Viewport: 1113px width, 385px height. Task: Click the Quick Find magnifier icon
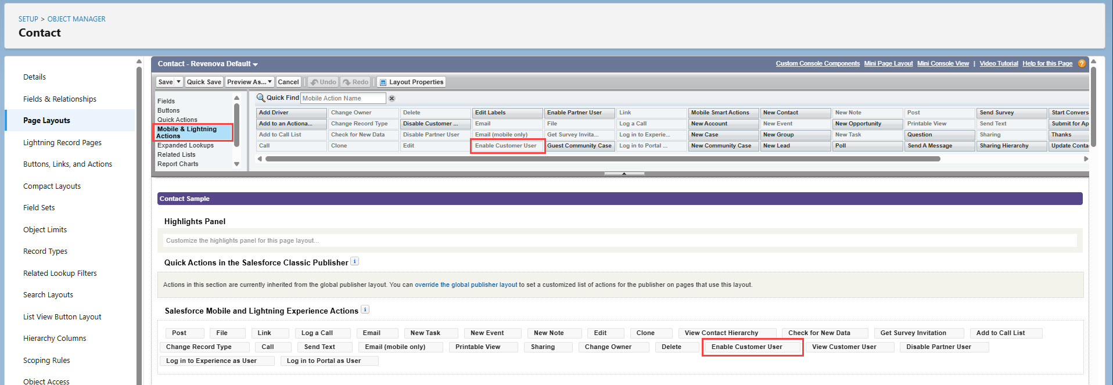click(261, 98)
